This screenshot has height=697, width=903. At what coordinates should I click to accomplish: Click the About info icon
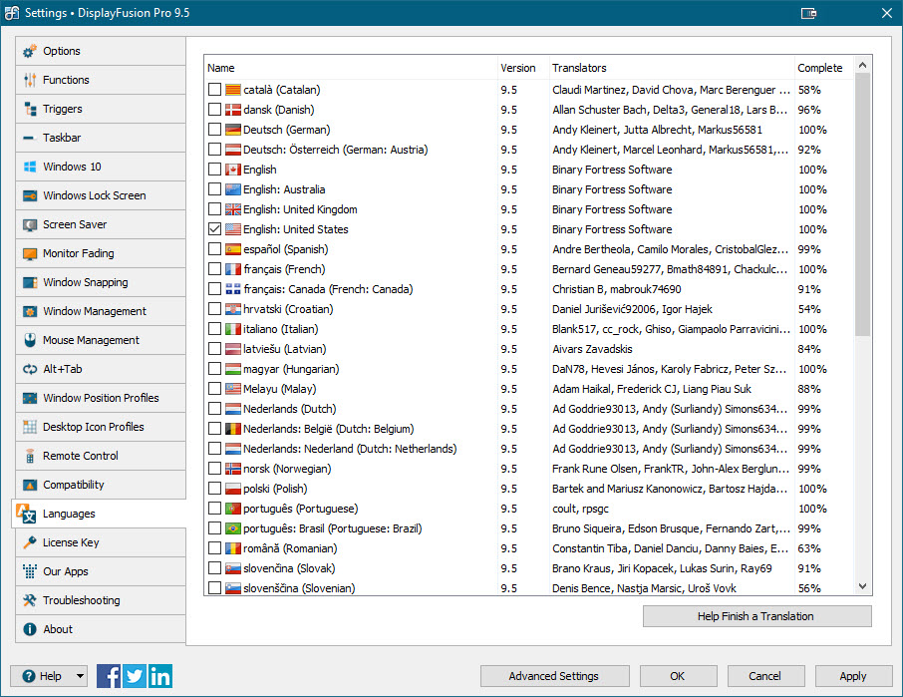tap(30, 629)
